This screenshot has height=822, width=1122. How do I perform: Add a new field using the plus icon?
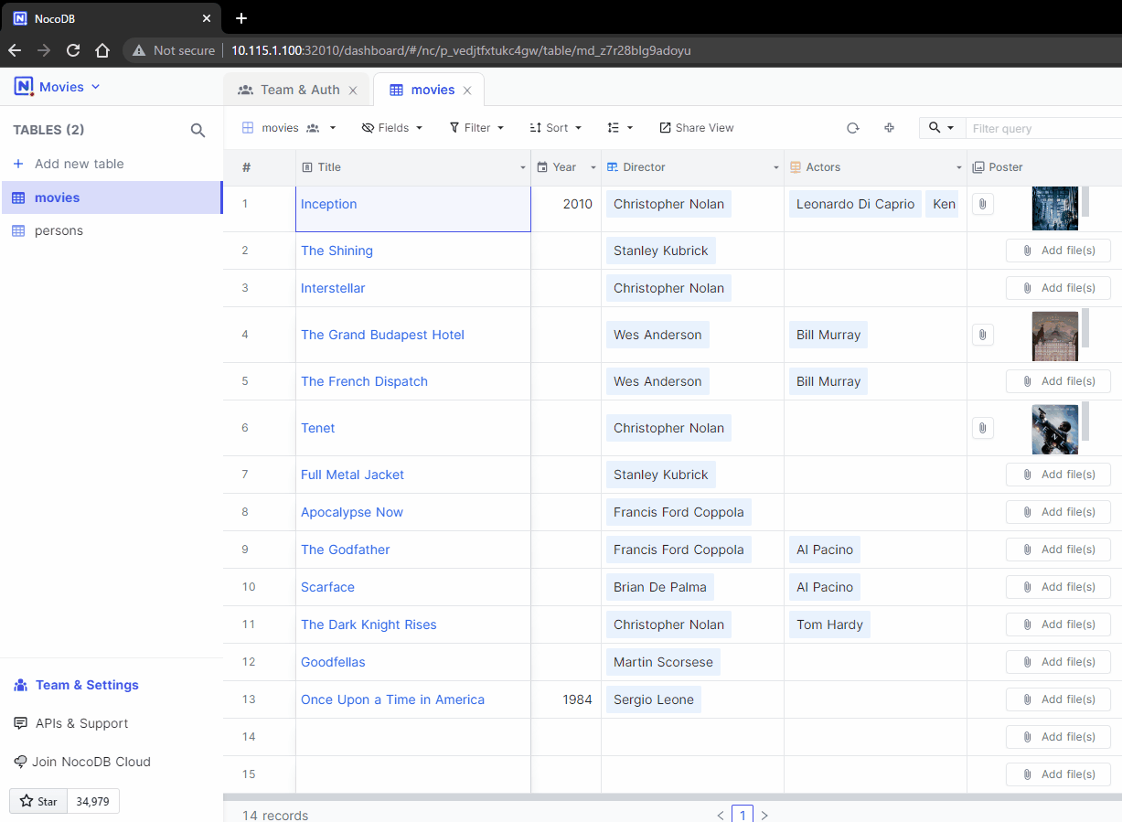[889, 128]
